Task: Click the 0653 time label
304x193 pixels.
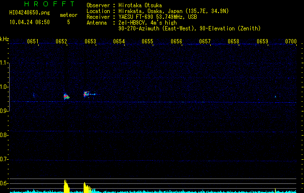Action: [90, 41]
